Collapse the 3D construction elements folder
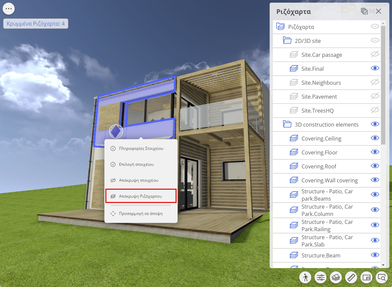 click(x=287, y=124)
